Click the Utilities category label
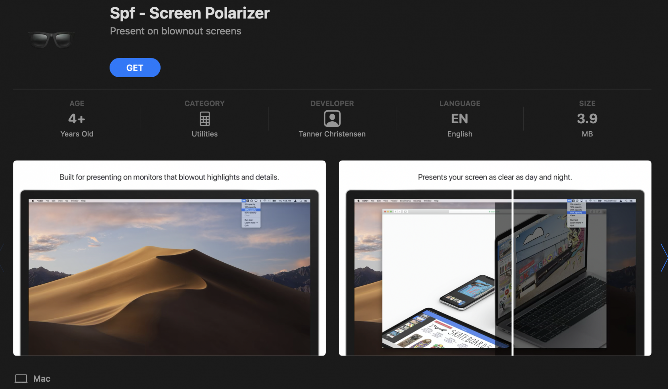 (205, 134)
